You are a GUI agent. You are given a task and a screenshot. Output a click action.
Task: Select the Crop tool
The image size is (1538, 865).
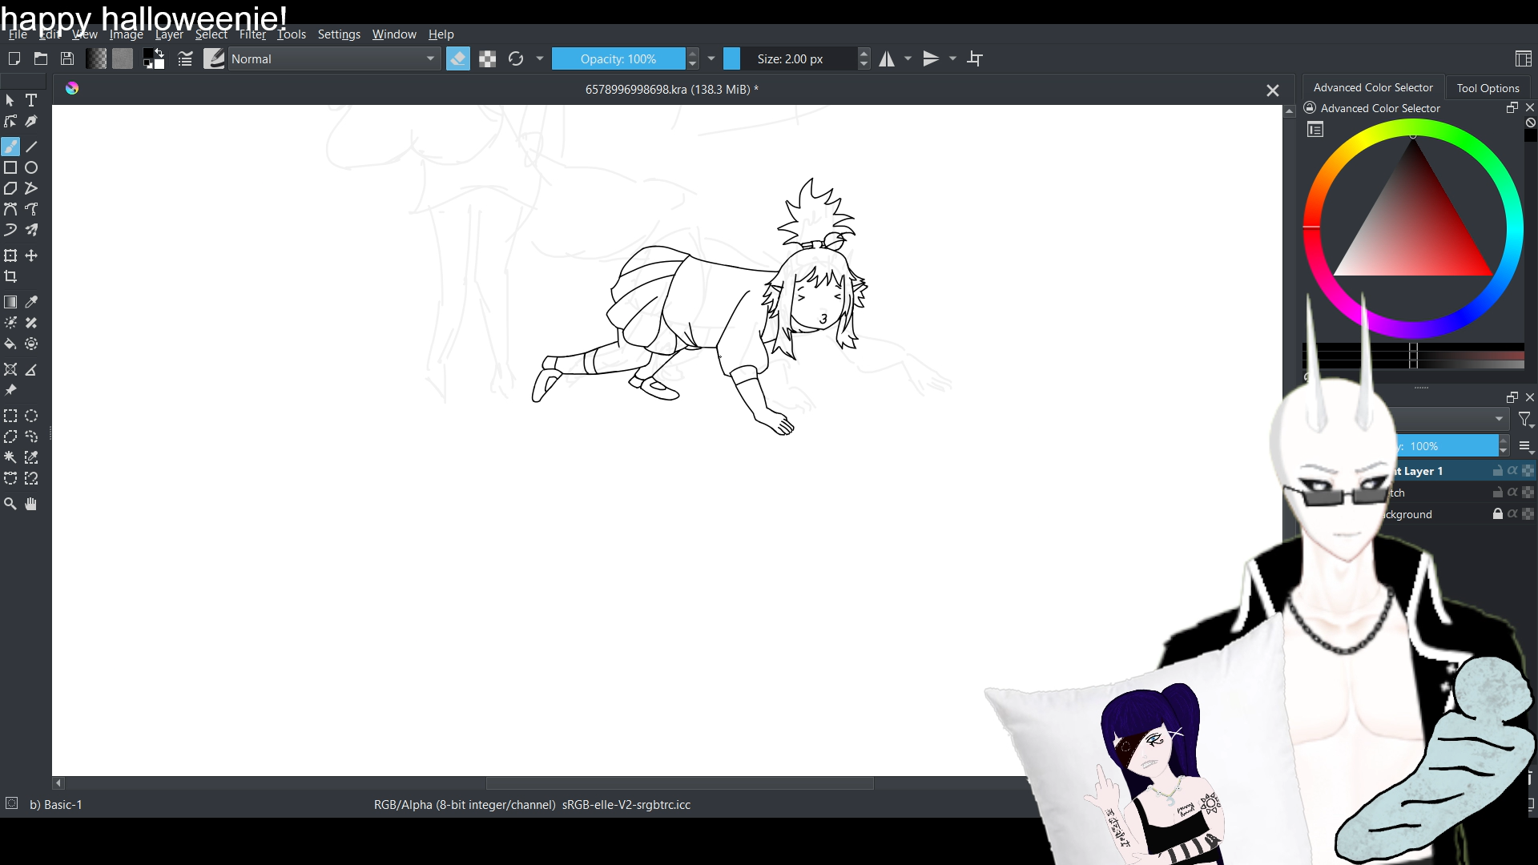pyautogui.click(x=10, y=276)
